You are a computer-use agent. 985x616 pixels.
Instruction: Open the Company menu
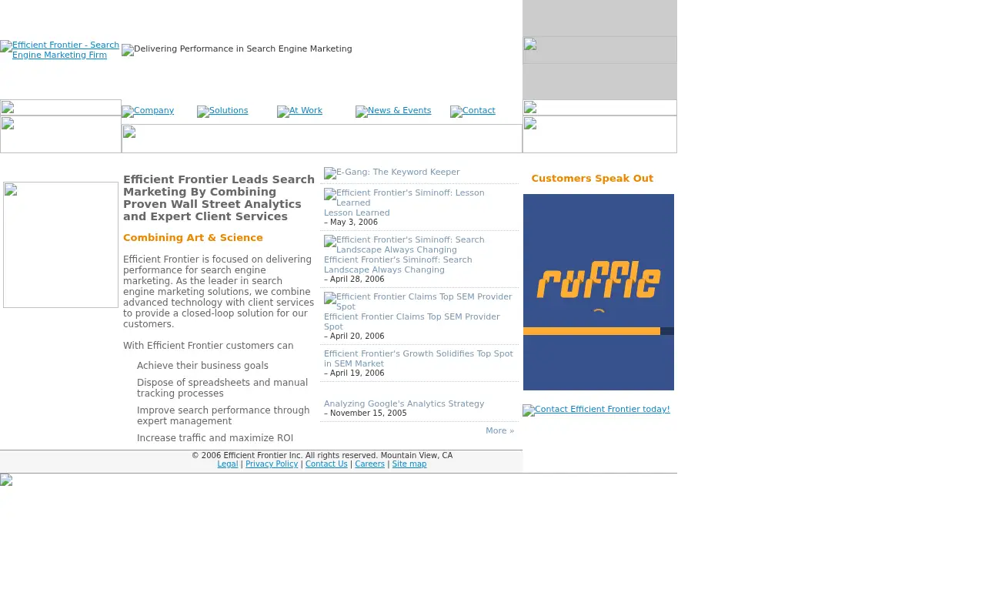coord(148,111)
